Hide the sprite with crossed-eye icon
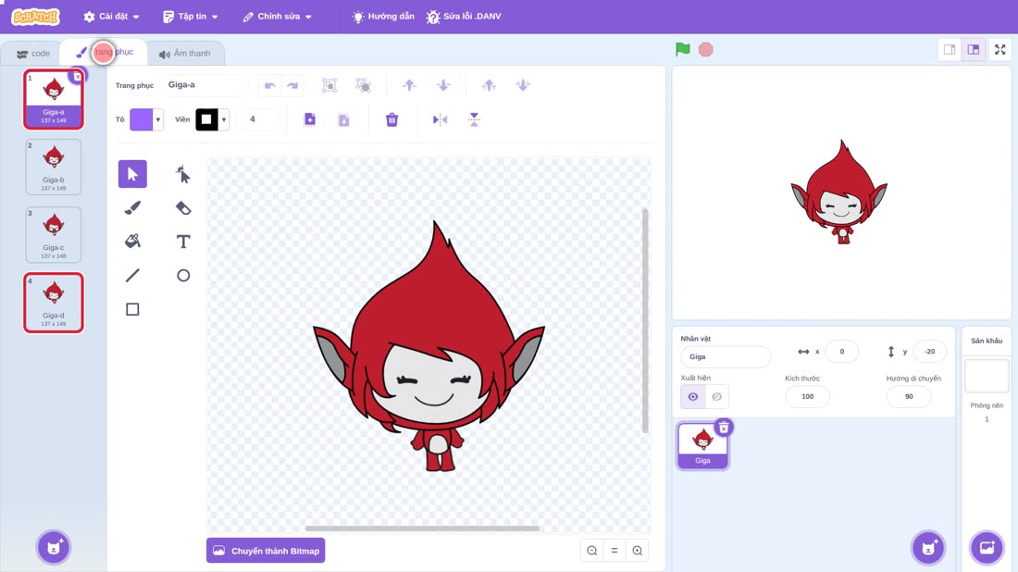1018x572 pixels. tap(716, 397)
